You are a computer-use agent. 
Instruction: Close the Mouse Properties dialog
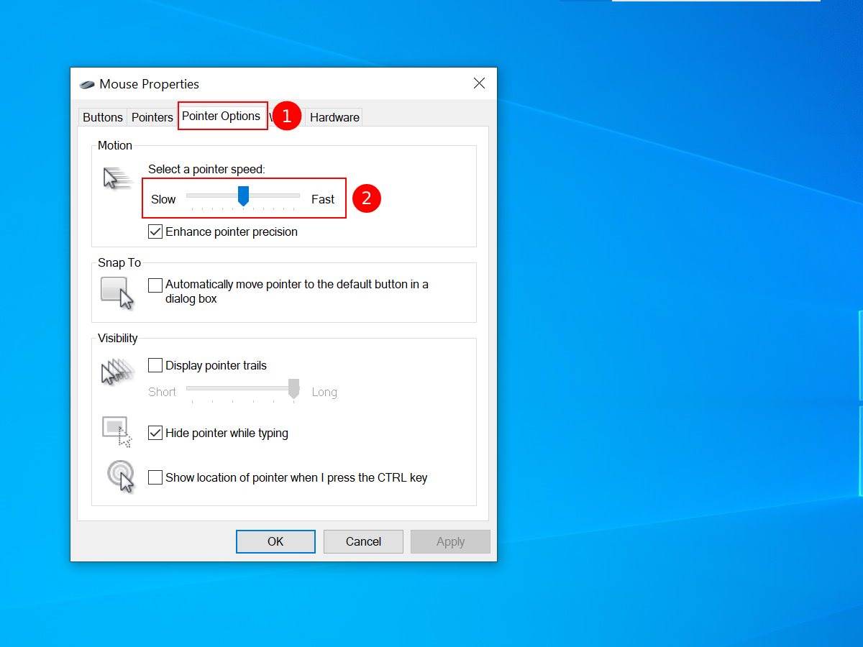[479, 83]
